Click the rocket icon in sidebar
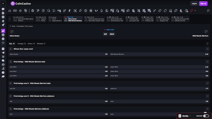 pos(3,25)
